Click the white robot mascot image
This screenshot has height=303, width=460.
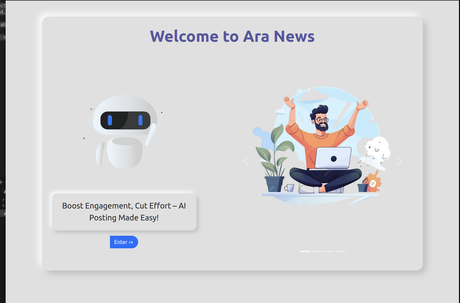pos(124,132)
